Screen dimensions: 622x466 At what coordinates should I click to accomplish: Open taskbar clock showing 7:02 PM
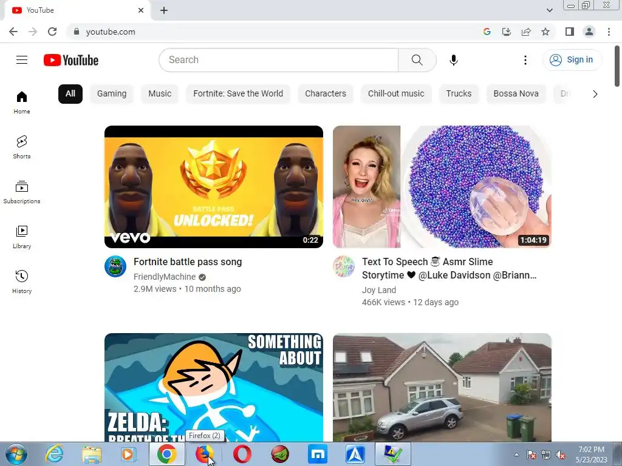592,454
